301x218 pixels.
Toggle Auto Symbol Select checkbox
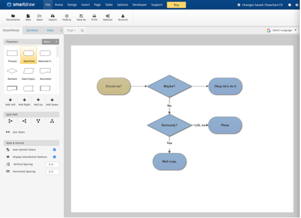tap(54, 150)
